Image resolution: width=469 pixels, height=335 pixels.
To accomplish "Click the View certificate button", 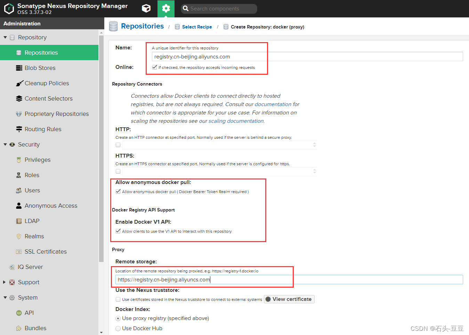I will click(x=289, y=299).
